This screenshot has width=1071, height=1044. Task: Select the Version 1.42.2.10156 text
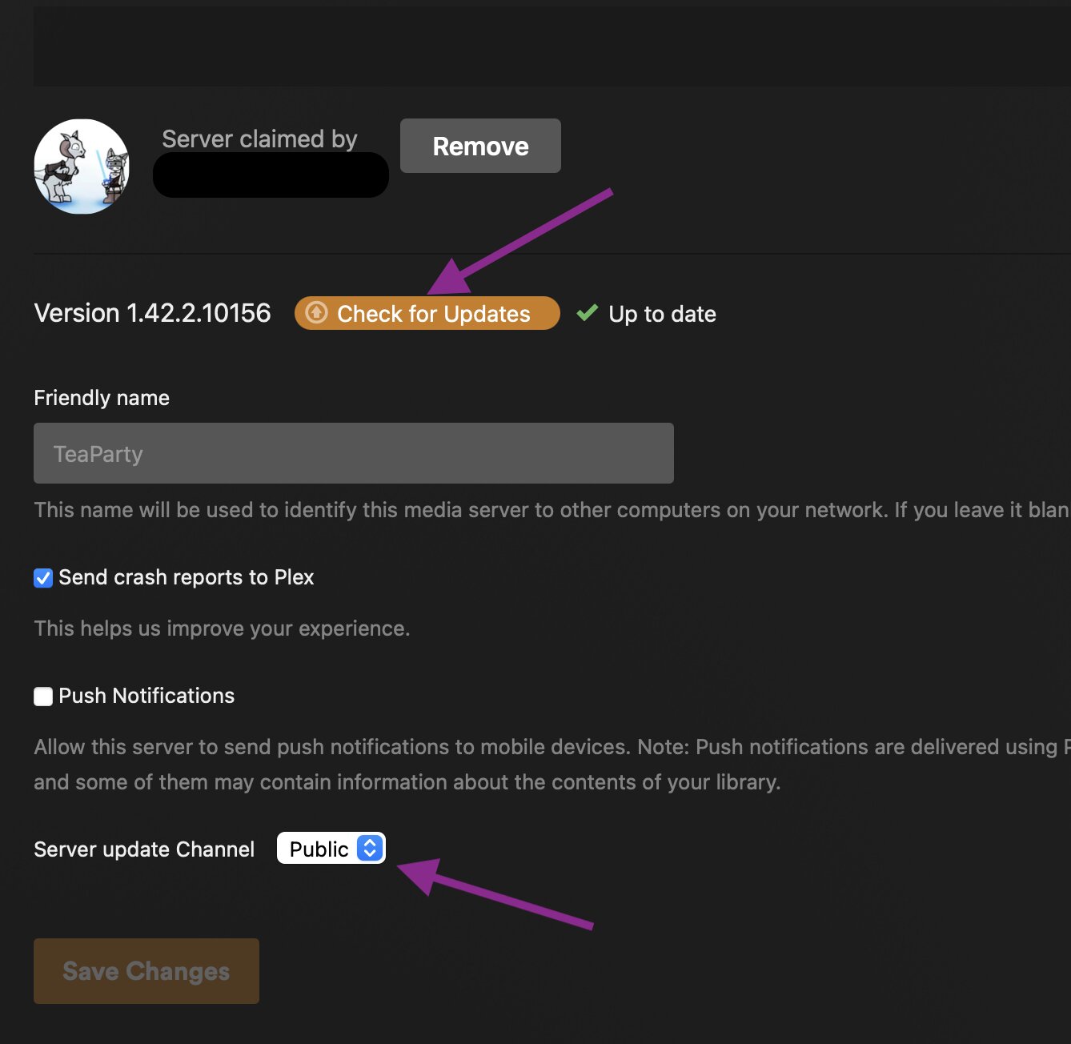[x=152, y=313]
